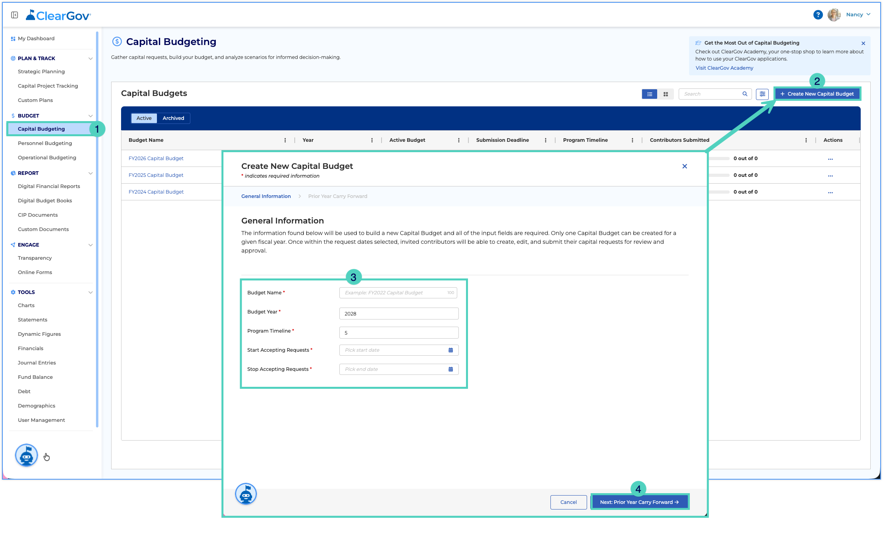Click the calendar icon for start date
This screenshot has width=883, height=535.
point(451,350)
